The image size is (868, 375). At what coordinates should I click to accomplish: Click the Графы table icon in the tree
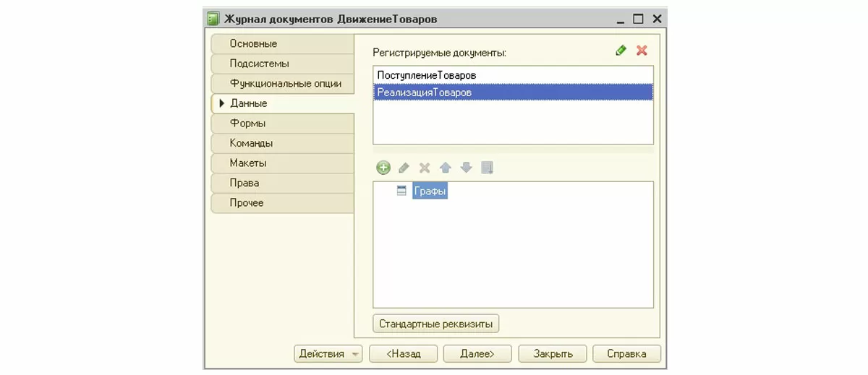(401, 191)
